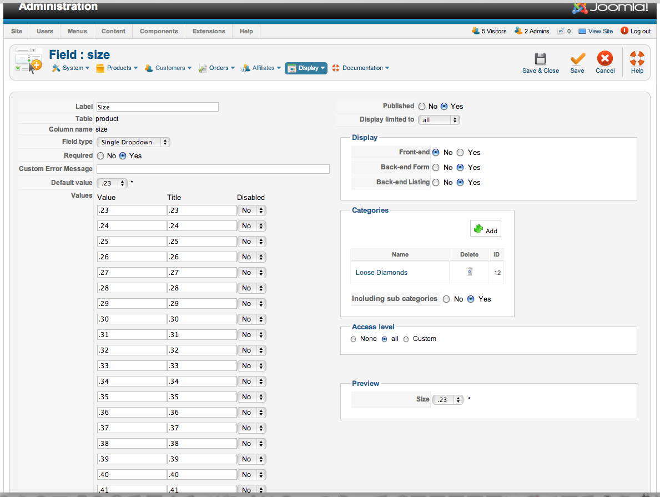The height and width of the screenshot is (497, 660).
Task: Select None access level
Action: (353, 339)
